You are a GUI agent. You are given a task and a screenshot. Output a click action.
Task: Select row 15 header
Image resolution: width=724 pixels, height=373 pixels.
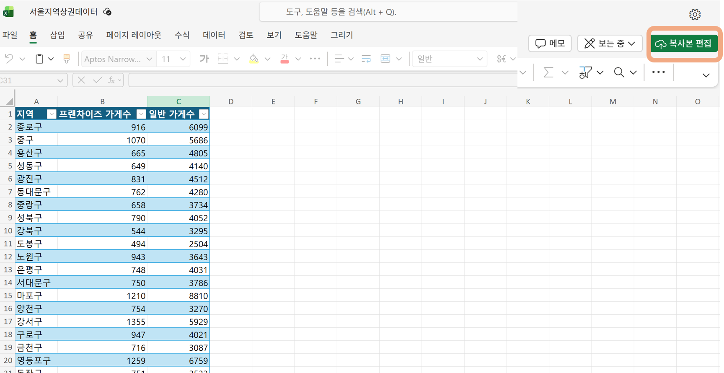8,296
